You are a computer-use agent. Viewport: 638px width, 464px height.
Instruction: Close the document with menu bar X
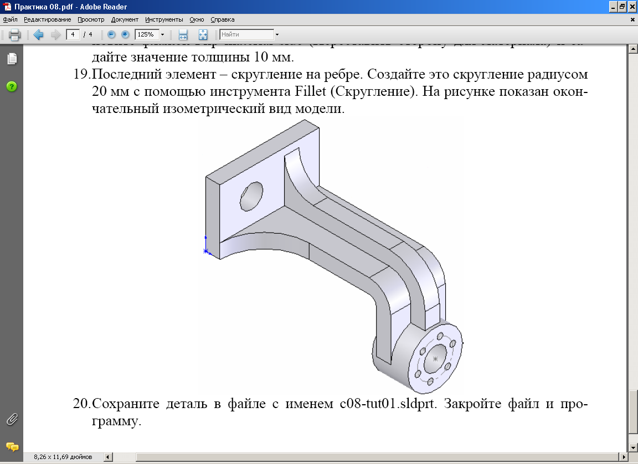click(632, 19)
